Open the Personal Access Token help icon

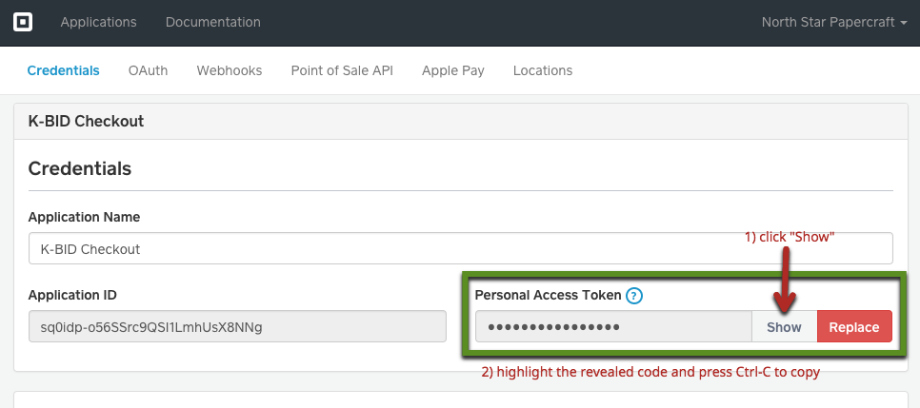coord(634,296)
